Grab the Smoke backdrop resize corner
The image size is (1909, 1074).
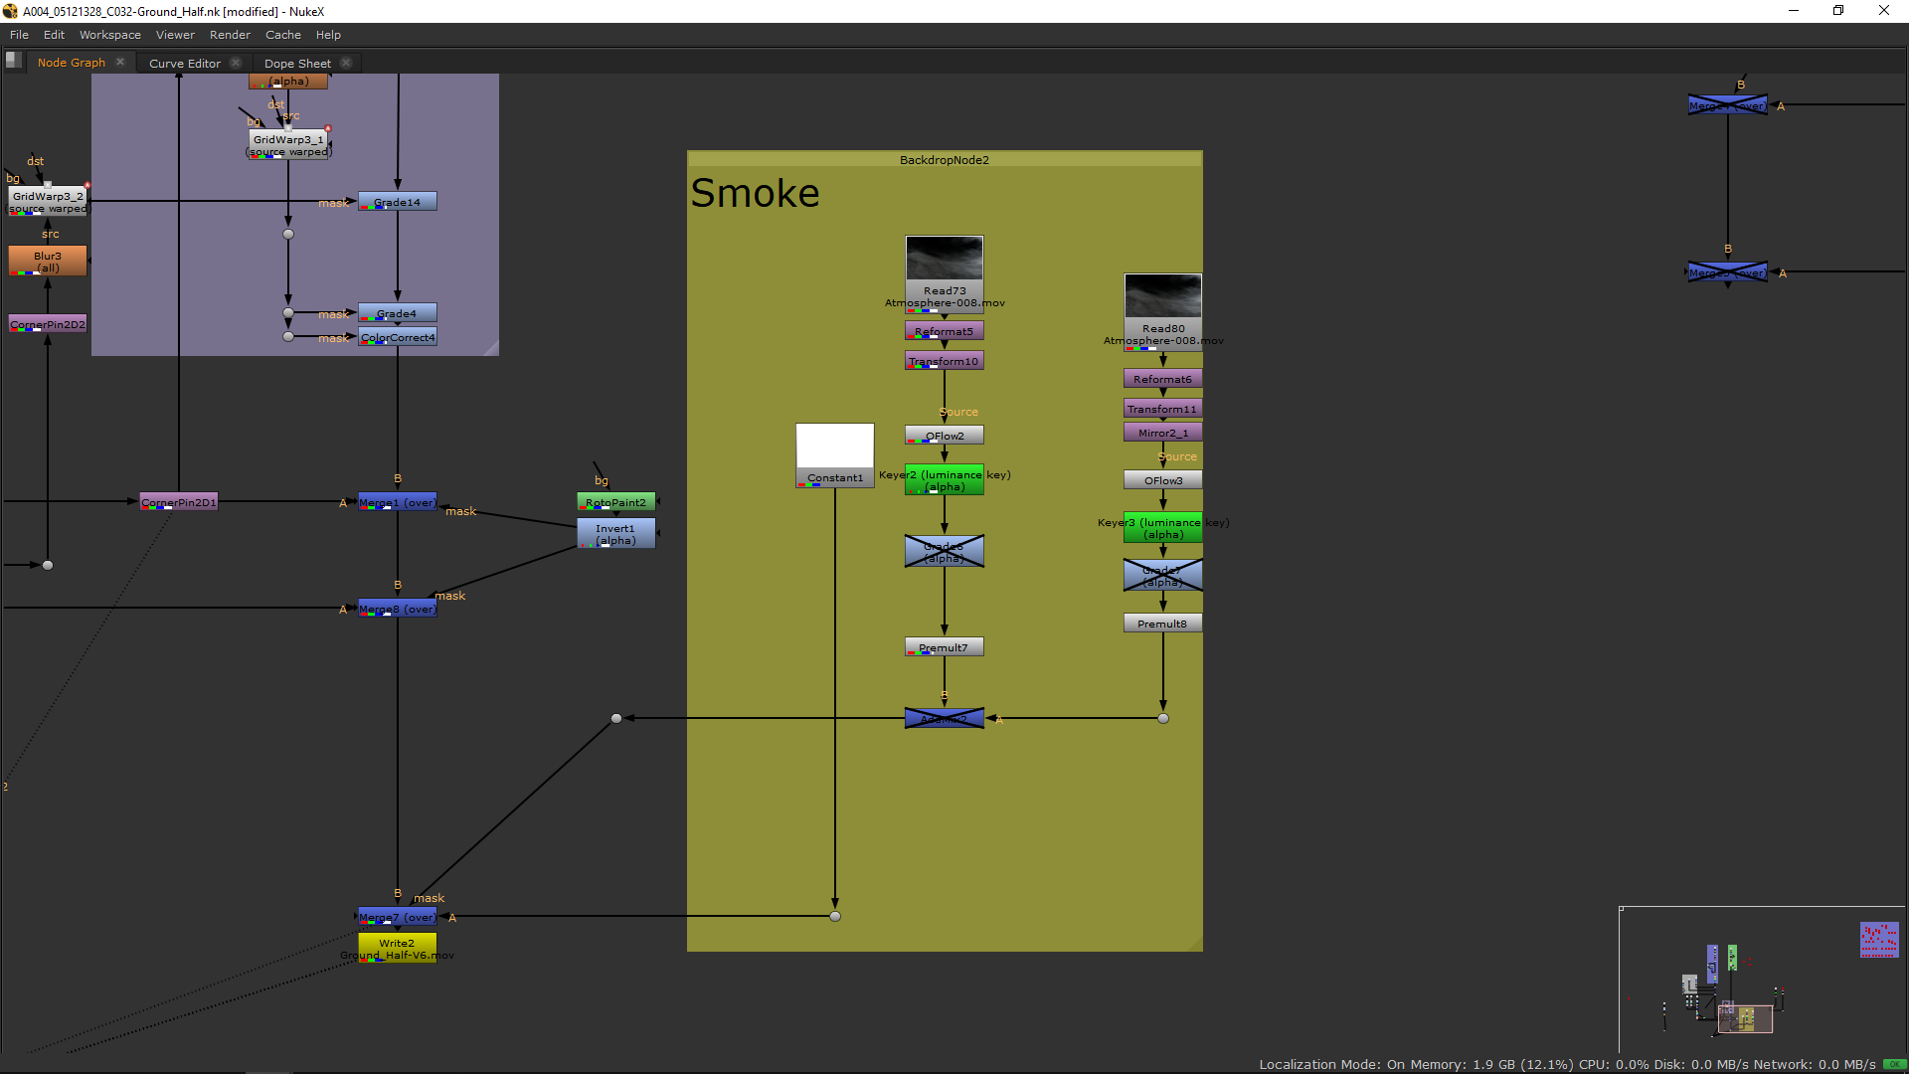click(x=1195, y=944)
